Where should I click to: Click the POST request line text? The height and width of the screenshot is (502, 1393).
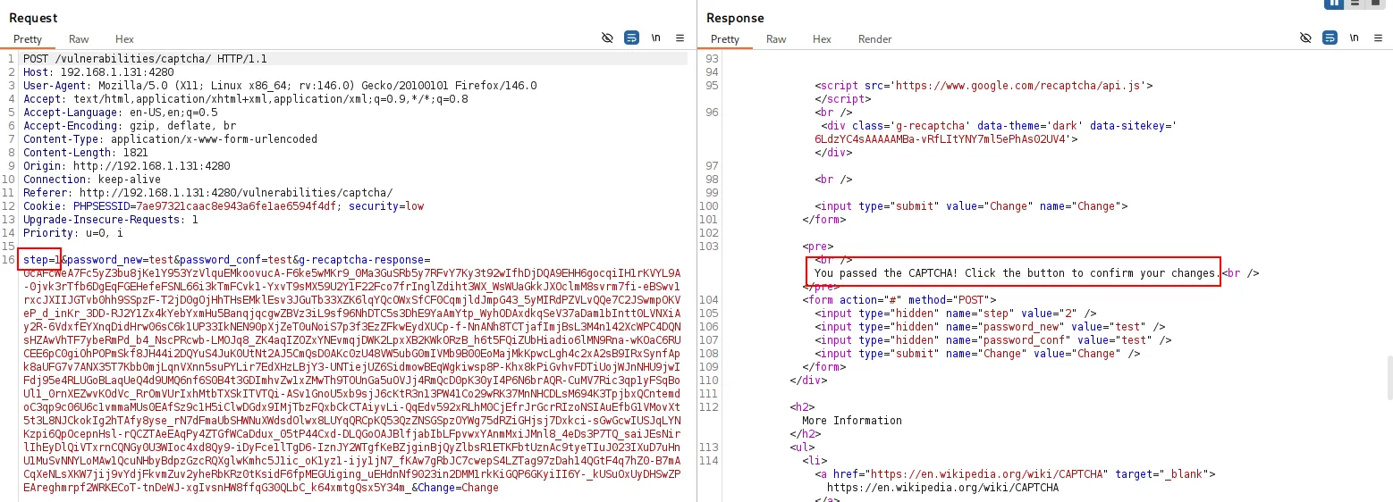click(x=146, y=59)
